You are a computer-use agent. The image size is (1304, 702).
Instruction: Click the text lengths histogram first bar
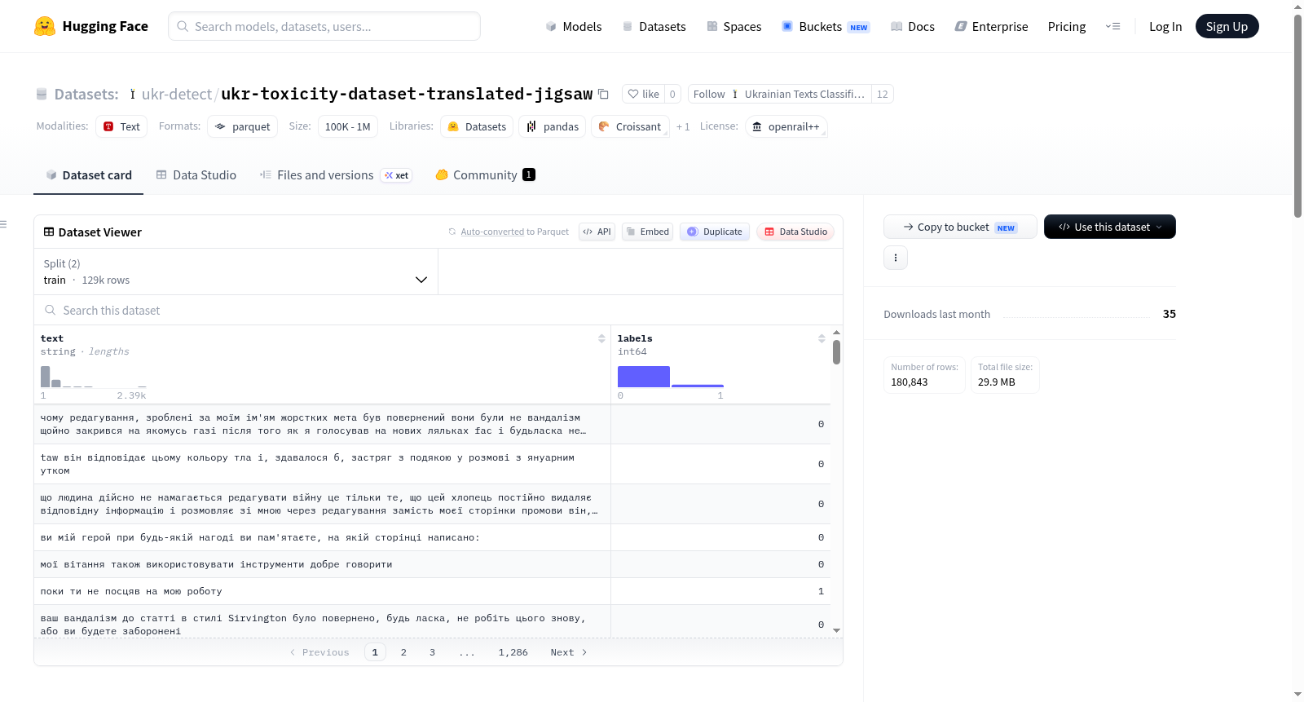point(46,377)
